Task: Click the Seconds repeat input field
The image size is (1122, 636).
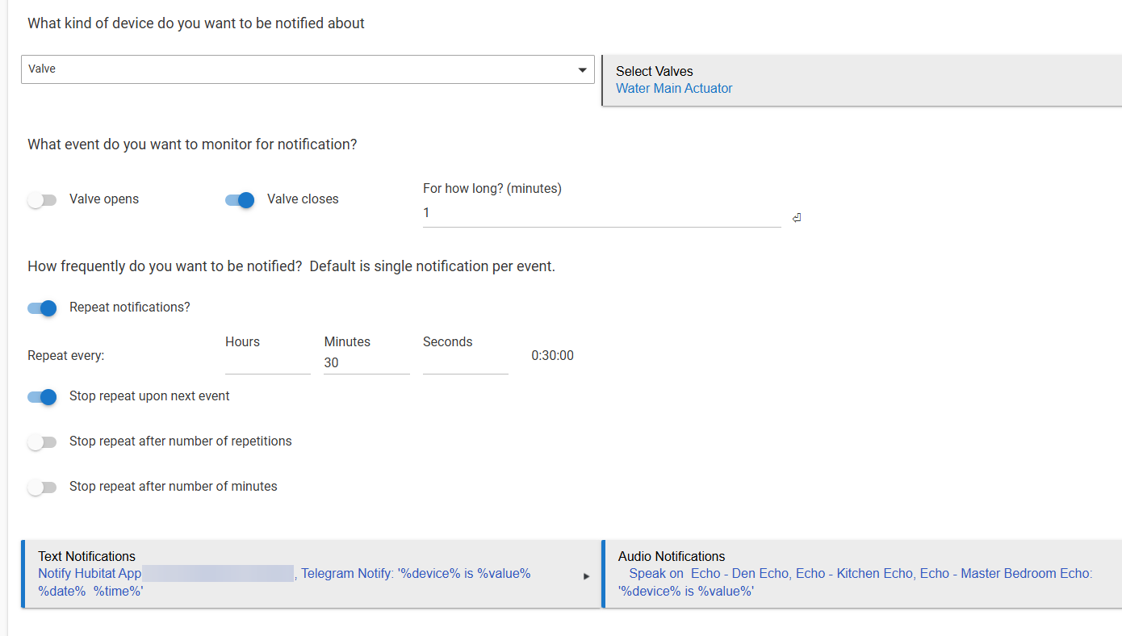Action: tap(465, 363)
